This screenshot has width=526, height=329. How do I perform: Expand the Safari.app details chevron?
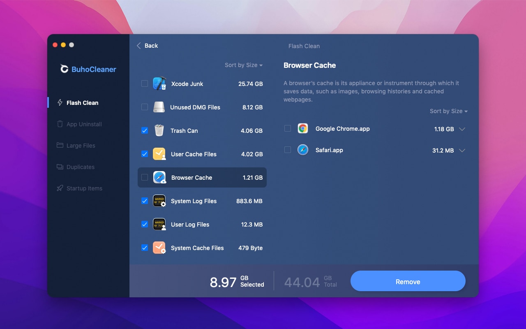pos(462,151)
